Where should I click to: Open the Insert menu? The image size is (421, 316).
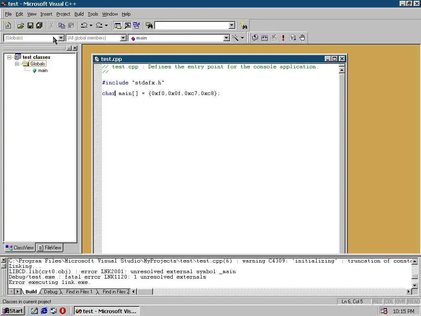pos(46,14)
